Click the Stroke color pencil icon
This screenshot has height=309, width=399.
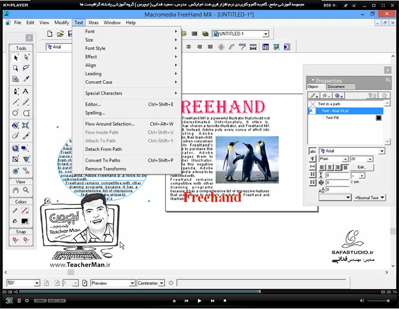15,210
